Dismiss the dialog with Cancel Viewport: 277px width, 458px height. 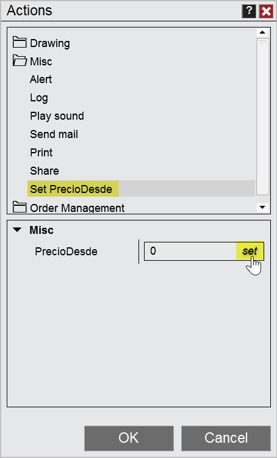226,438
